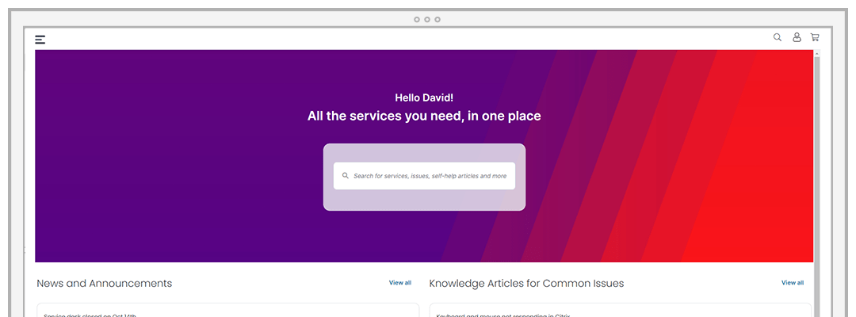
Task: Open the user profile icon
Action: click(x=797, y=37)
